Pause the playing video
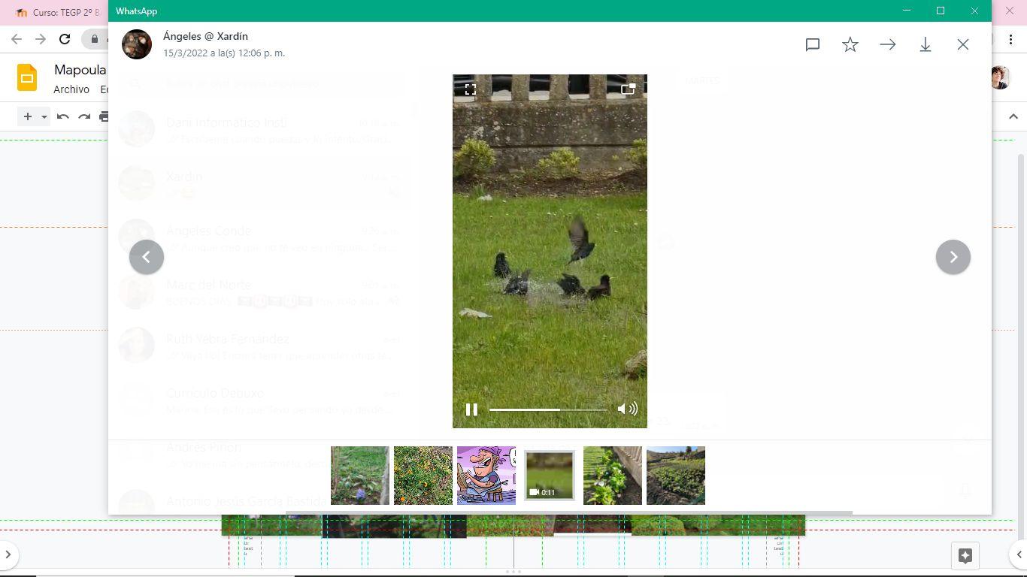The width and height of the screenshot is (1027, 577). (471, 409)
